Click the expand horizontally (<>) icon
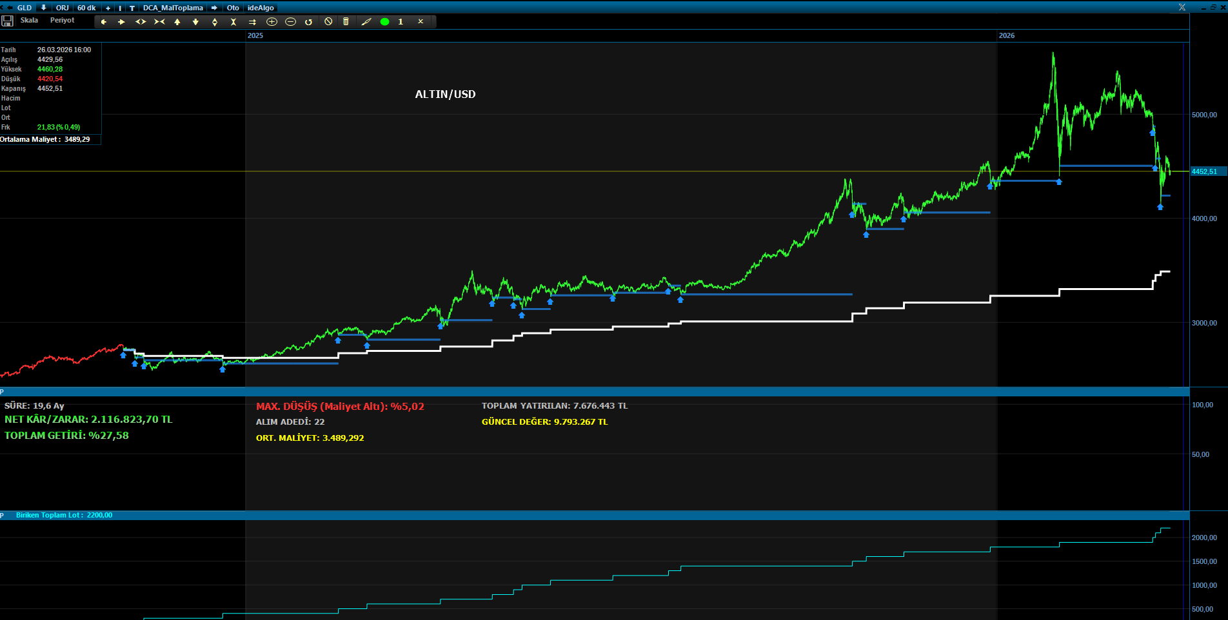 click(x=141, y=22)
